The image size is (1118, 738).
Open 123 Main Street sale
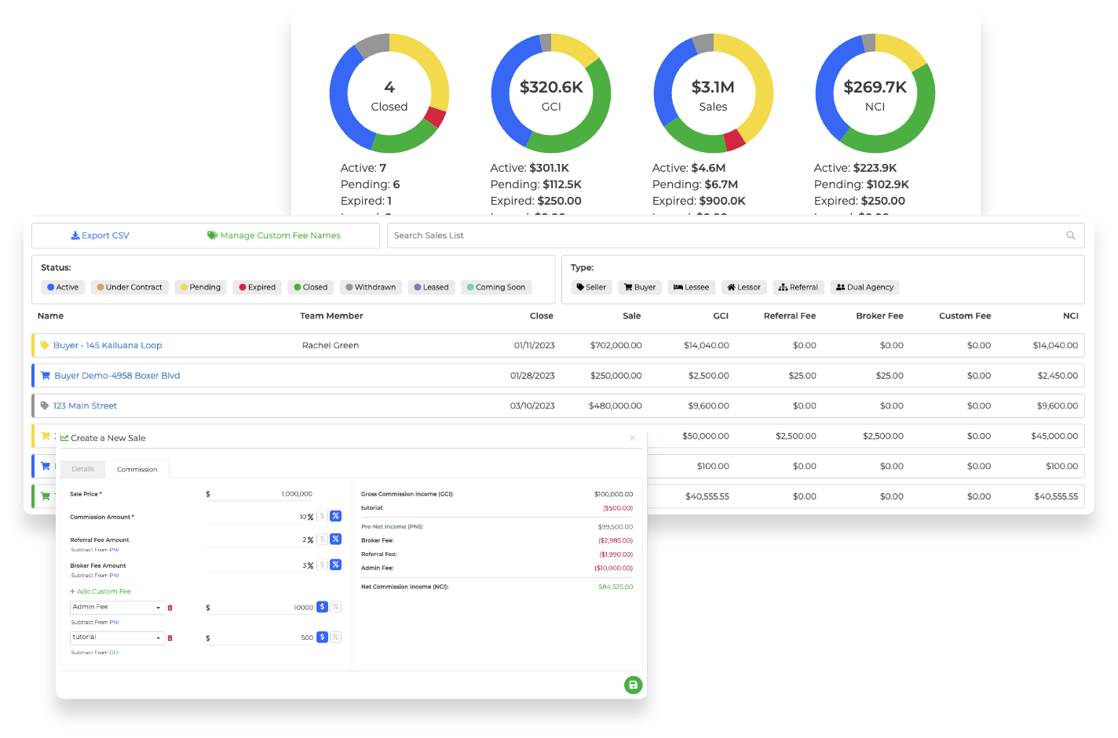[85, 405]
